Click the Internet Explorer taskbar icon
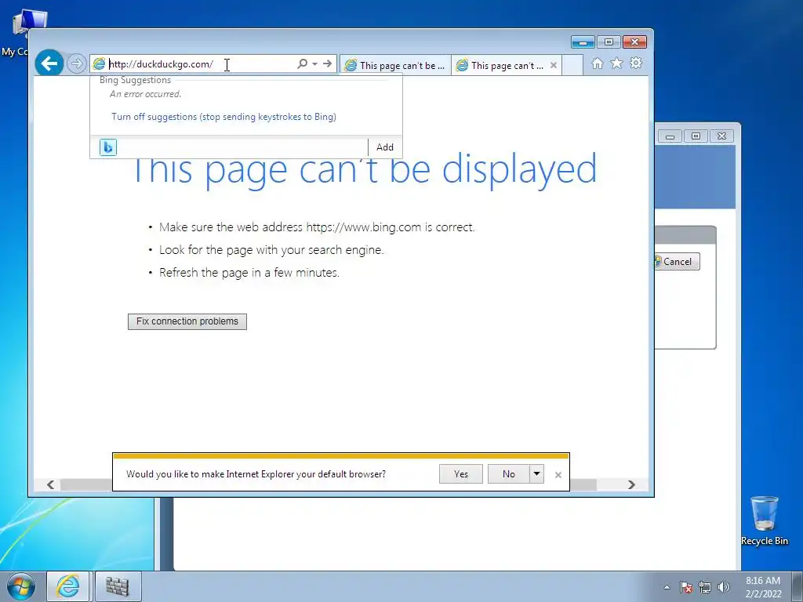Screen dimensions: 803x602 [68, 586]
